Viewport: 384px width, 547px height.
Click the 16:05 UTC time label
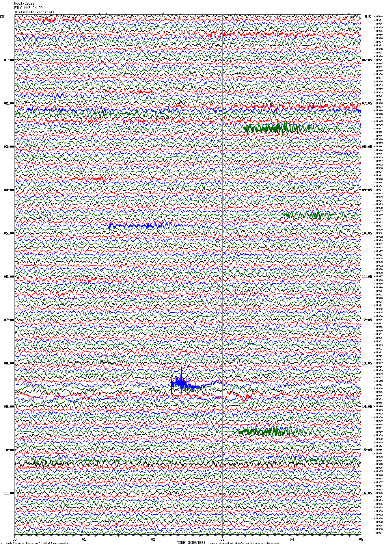(x=367, y=493)
